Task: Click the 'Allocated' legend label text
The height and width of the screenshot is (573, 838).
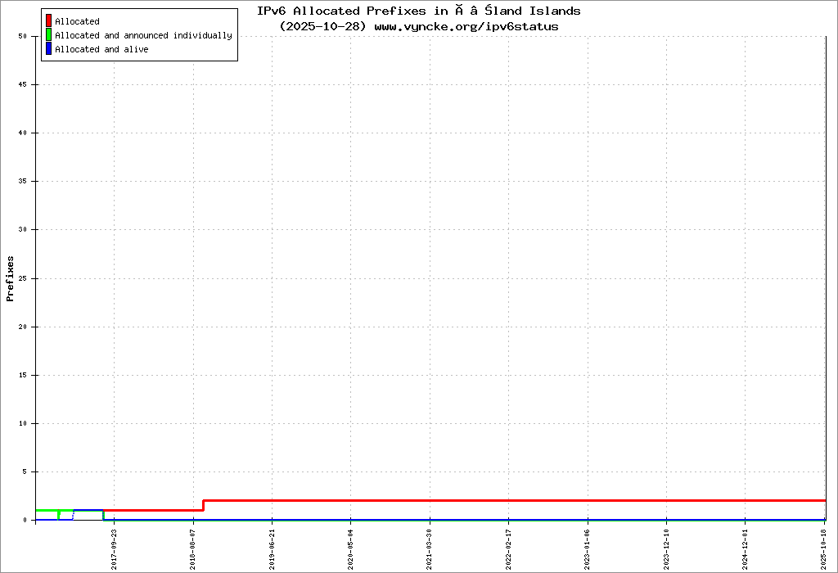Action: 77,21
